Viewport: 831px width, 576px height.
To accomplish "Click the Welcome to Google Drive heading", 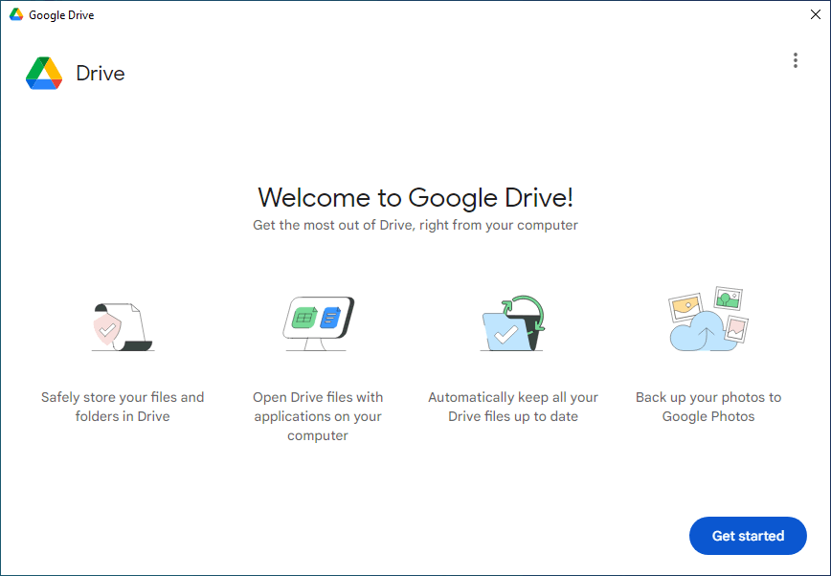I will pyautogui.click(x=415, y=198).
